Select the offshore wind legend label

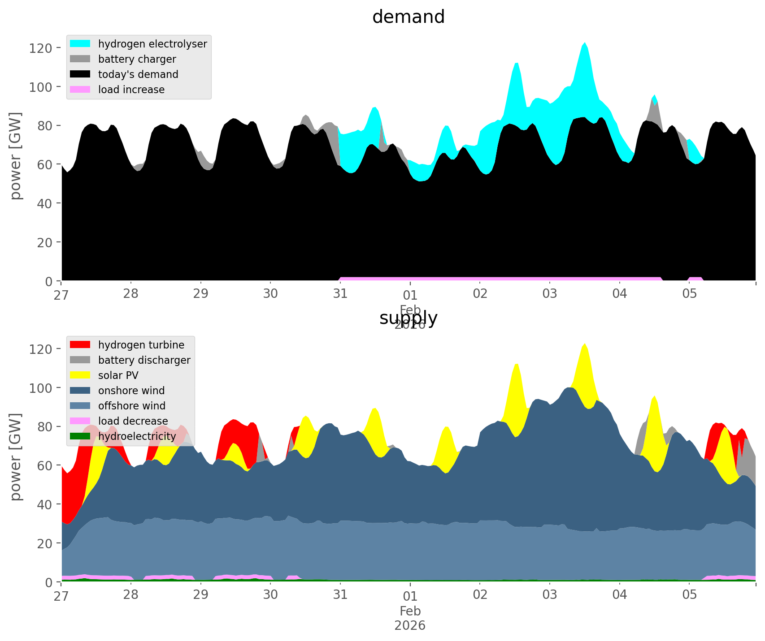point(131,406)
